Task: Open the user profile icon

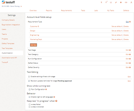Action: point(131,2)
